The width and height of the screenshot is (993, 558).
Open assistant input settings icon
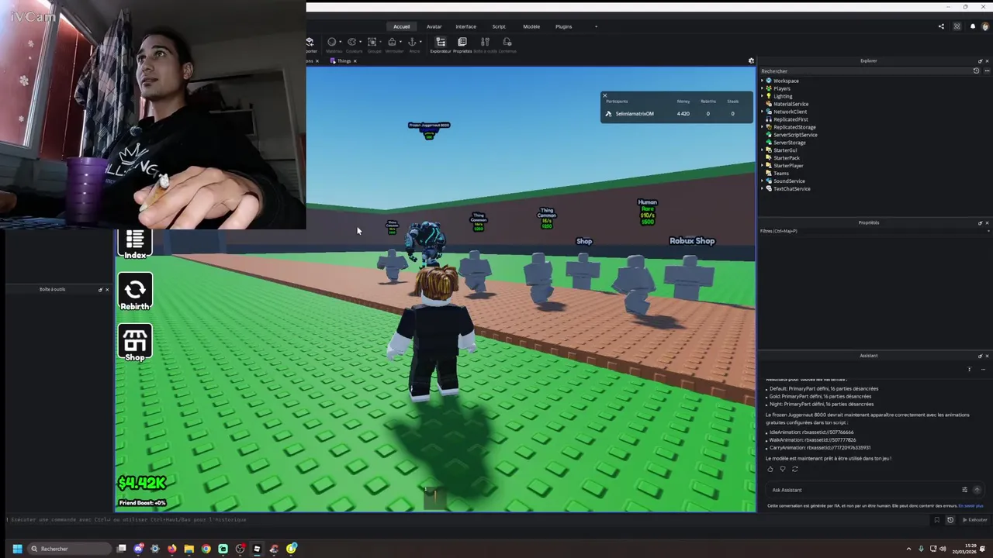(x=965, y=490)
